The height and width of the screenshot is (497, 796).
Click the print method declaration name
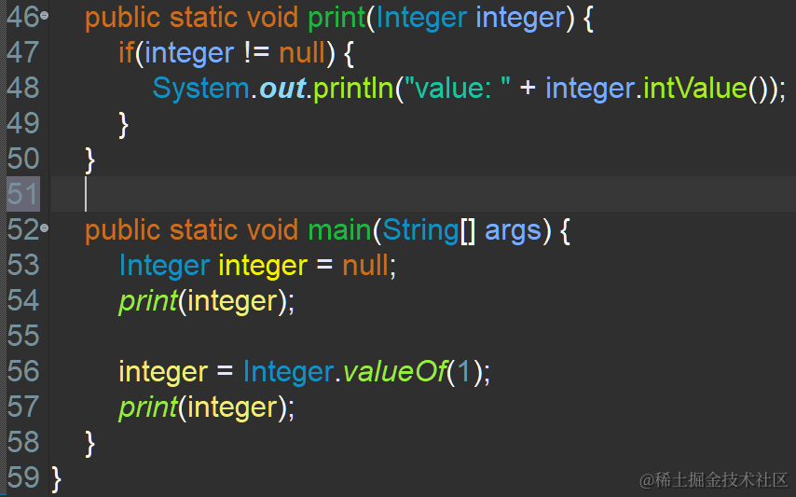336,19
